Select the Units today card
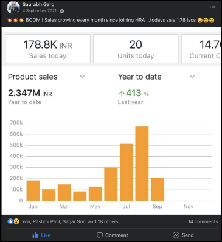The width and height of the screenshot is (222, 242). tap(136, 49)
